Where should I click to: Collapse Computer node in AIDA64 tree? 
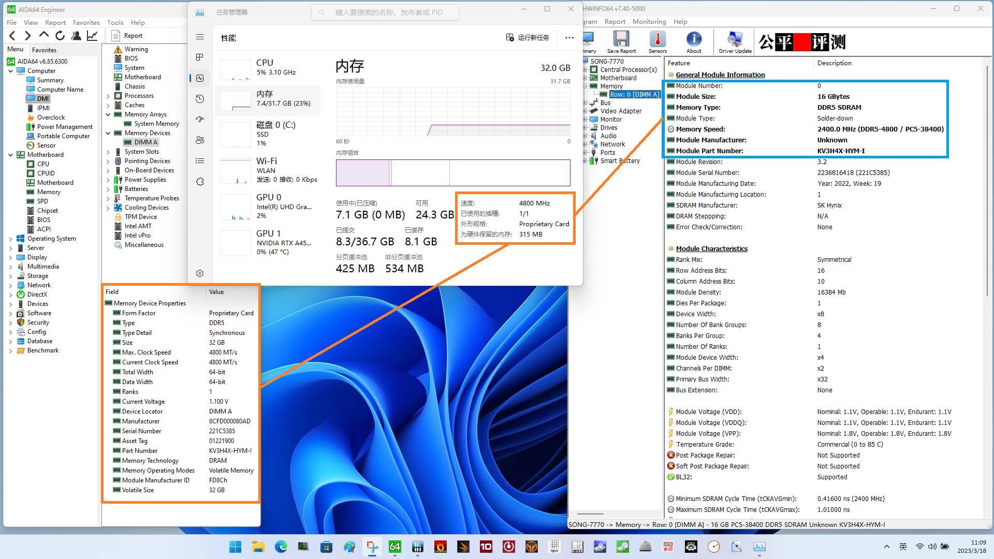point(11,71)
